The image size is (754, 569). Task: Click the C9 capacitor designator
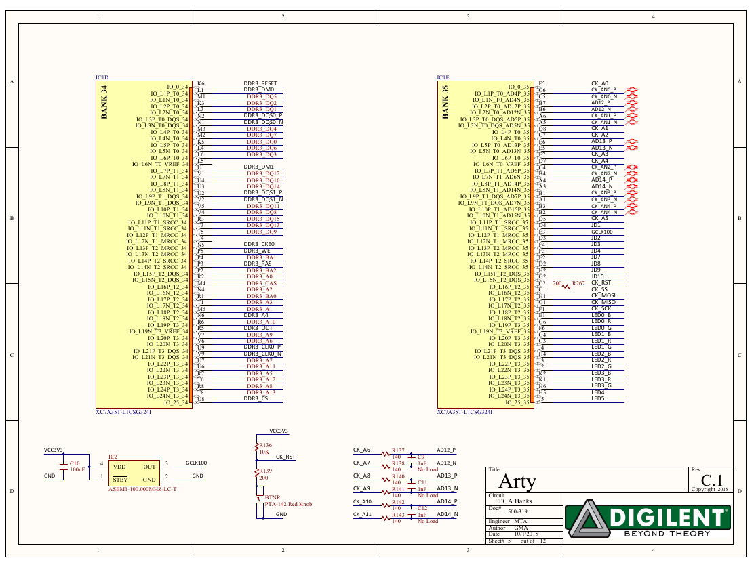pos(421,457)
